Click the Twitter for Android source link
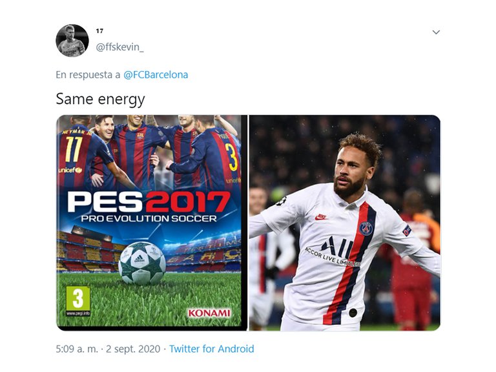 (212, 349)
